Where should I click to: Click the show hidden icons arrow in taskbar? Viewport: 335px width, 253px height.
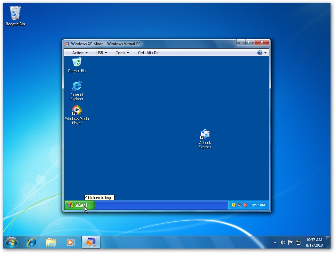click(x=275, y=242)
